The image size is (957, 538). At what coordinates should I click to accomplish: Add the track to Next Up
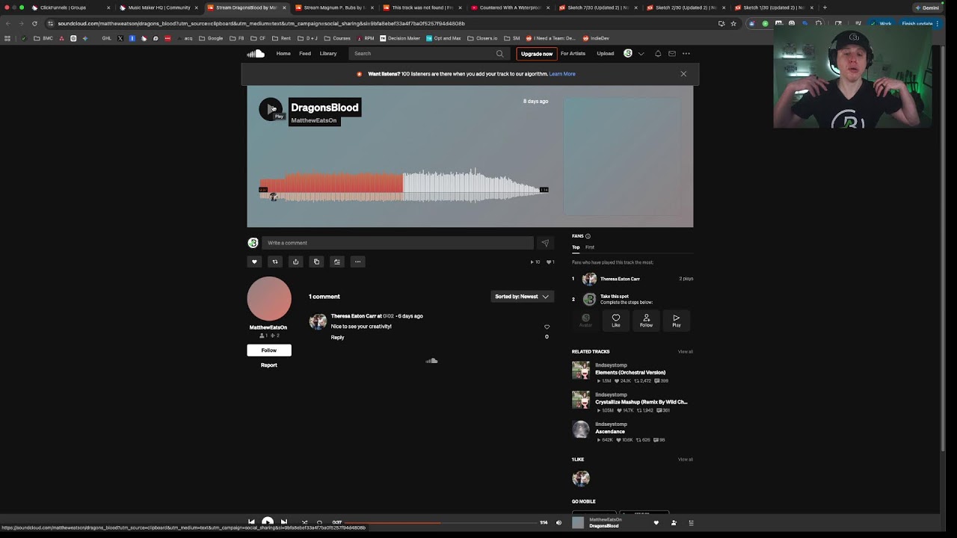(337, 262)
